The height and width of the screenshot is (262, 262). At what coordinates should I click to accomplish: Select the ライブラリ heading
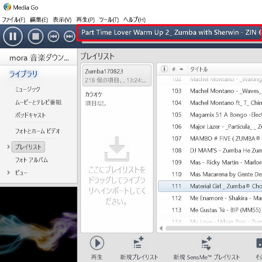(23, 74)
